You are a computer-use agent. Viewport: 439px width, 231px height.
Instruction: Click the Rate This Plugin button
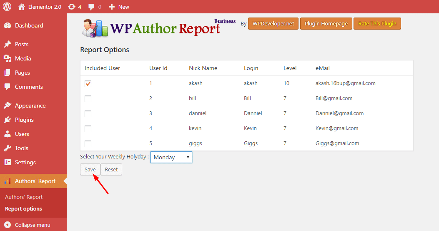tap(377, 23)
